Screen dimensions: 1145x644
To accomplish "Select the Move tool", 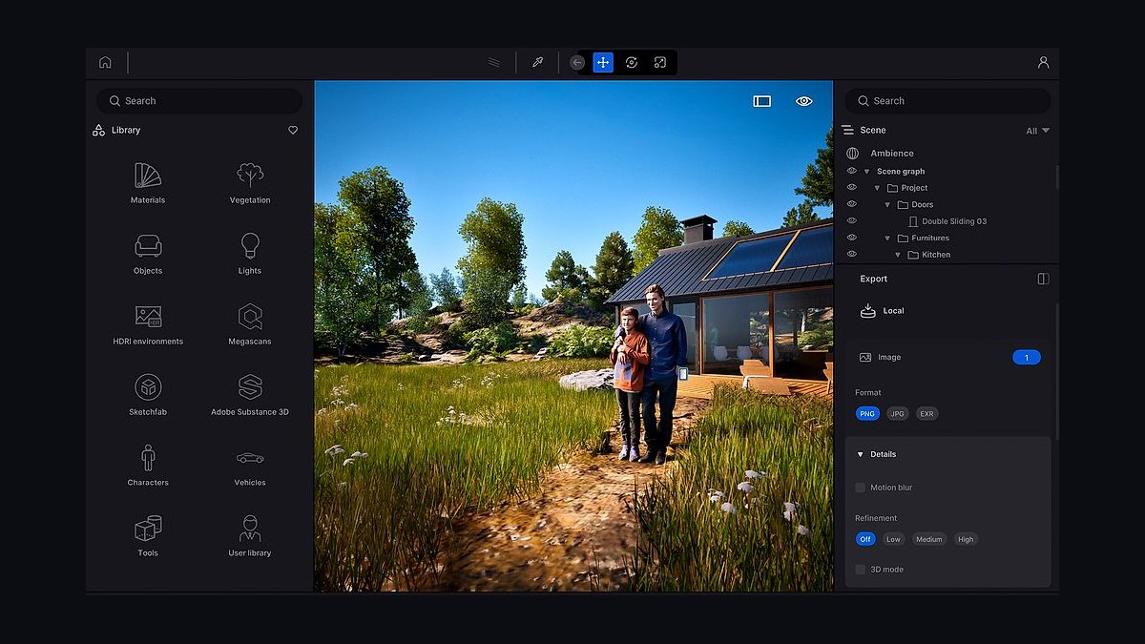I will coord(603,62).
